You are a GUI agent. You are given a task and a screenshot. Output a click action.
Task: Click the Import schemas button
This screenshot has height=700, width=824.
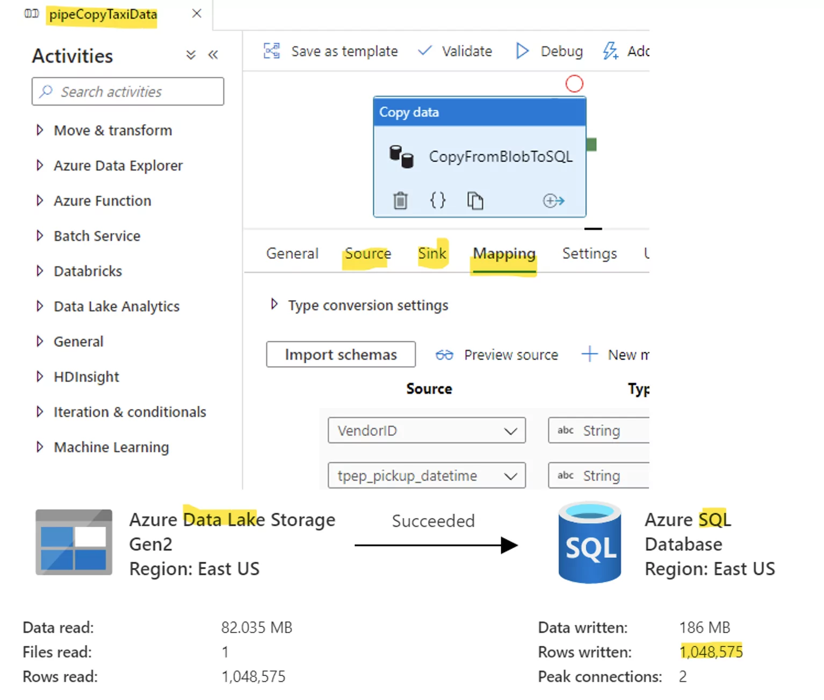[x=341, y=354]
